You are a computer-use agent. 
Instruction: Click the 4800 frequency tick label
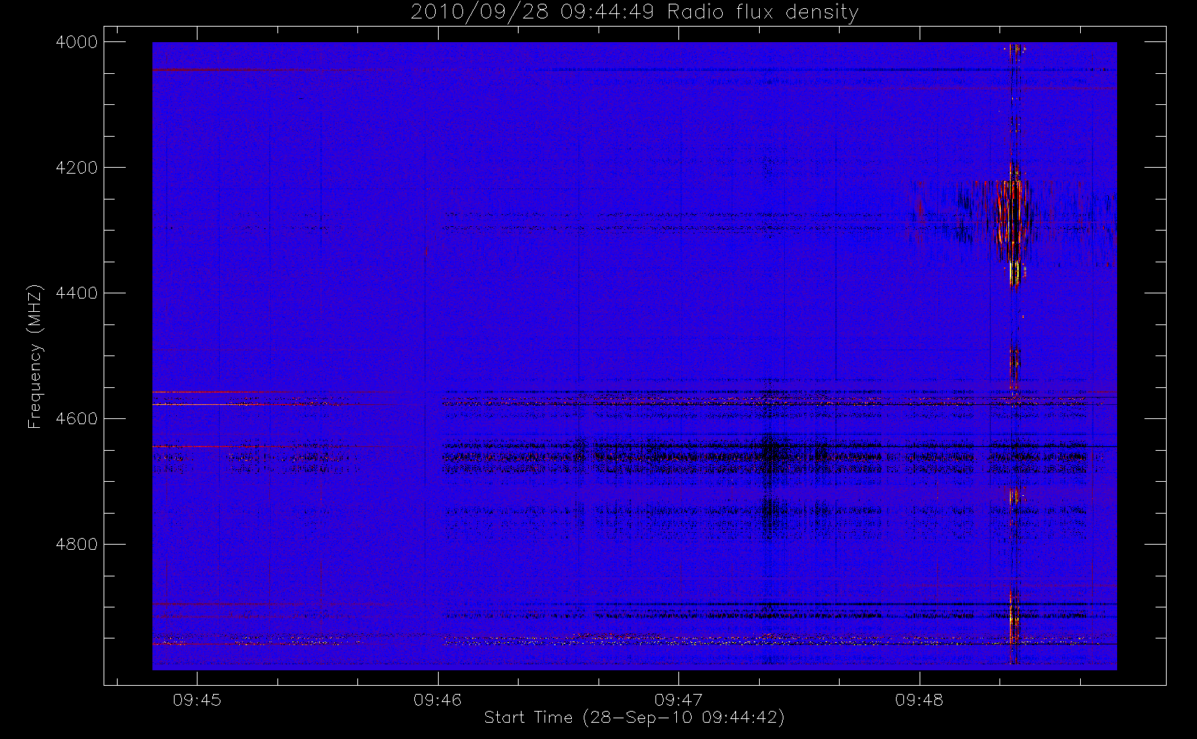click(x=77, y=545)
